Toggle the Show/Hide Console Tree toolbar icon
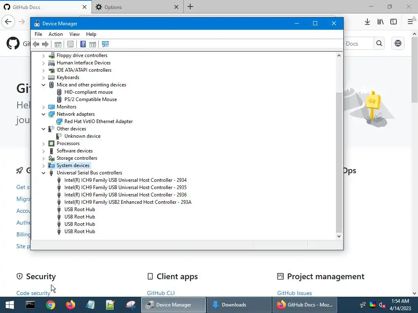This screenshot has height=313, width=418. point(58,44)
